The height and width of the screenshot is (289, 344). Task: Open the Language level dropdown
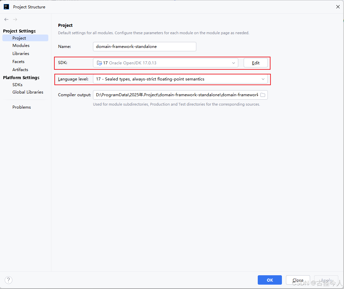tap(263, 79)
